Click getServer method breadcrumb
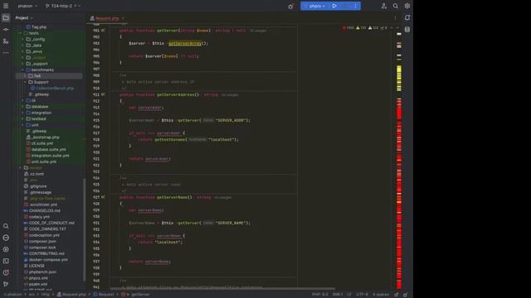This screenshot has height=298, width=531. 136,295
